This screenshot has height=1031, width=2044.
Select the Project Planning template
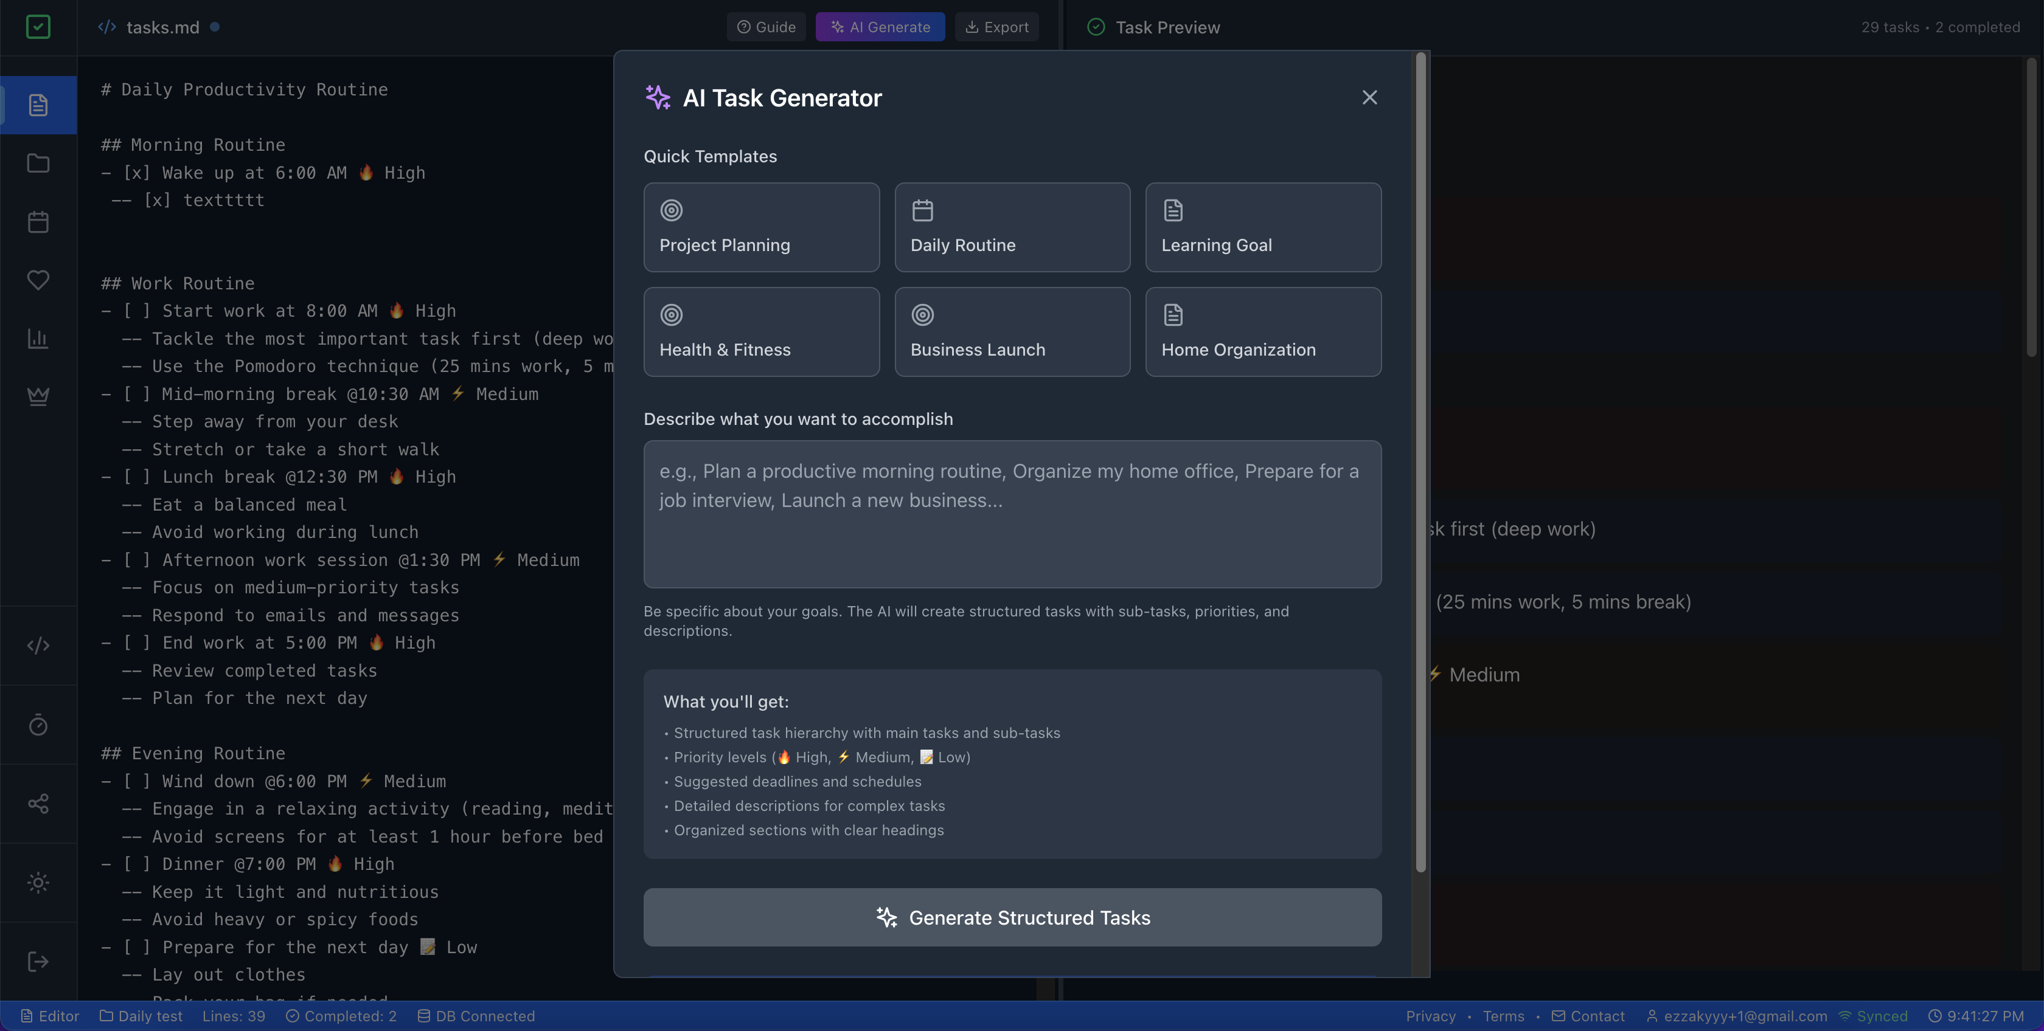(x=761, y=227)
